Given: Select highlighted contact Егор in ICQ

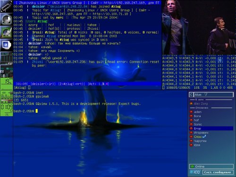Looking at the screenshot, I should 211,128.
